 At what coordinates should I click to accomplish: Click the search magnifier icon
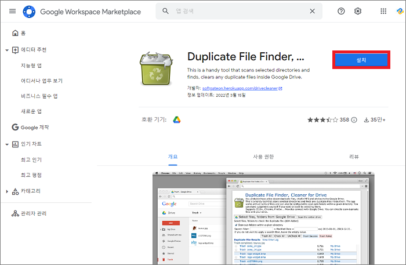tap(165, 11)
